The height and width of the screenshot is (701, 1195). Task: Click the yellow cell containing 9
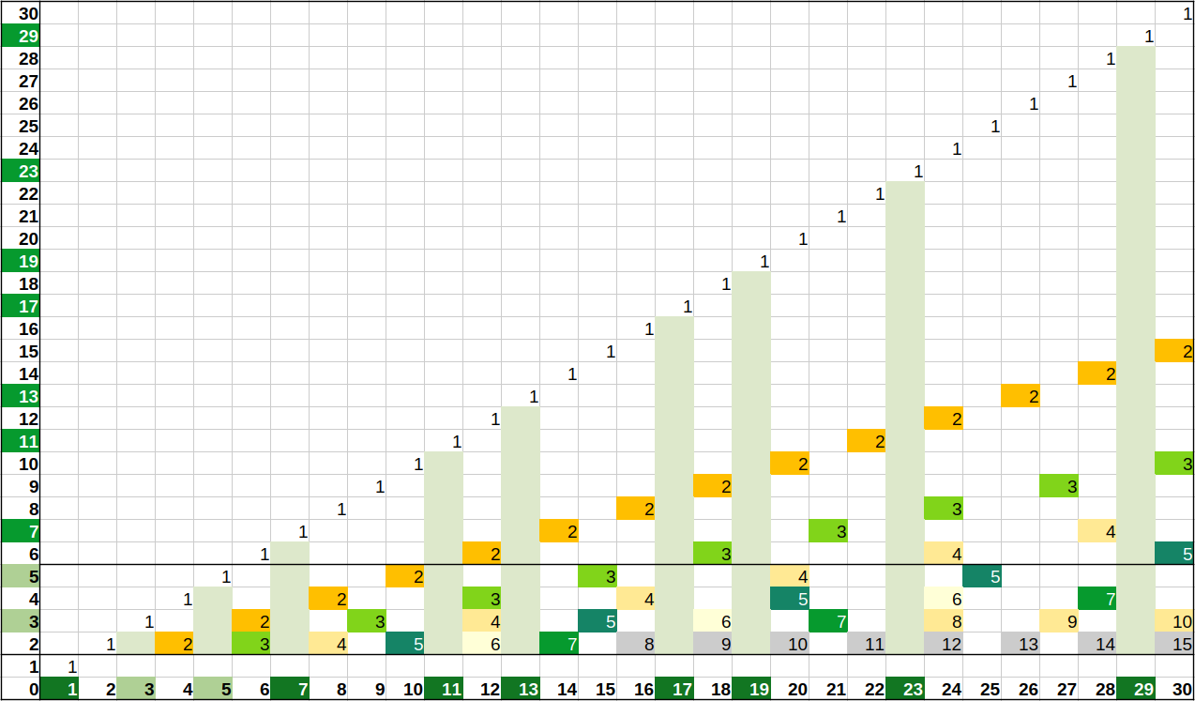[x=1059, y=621]
